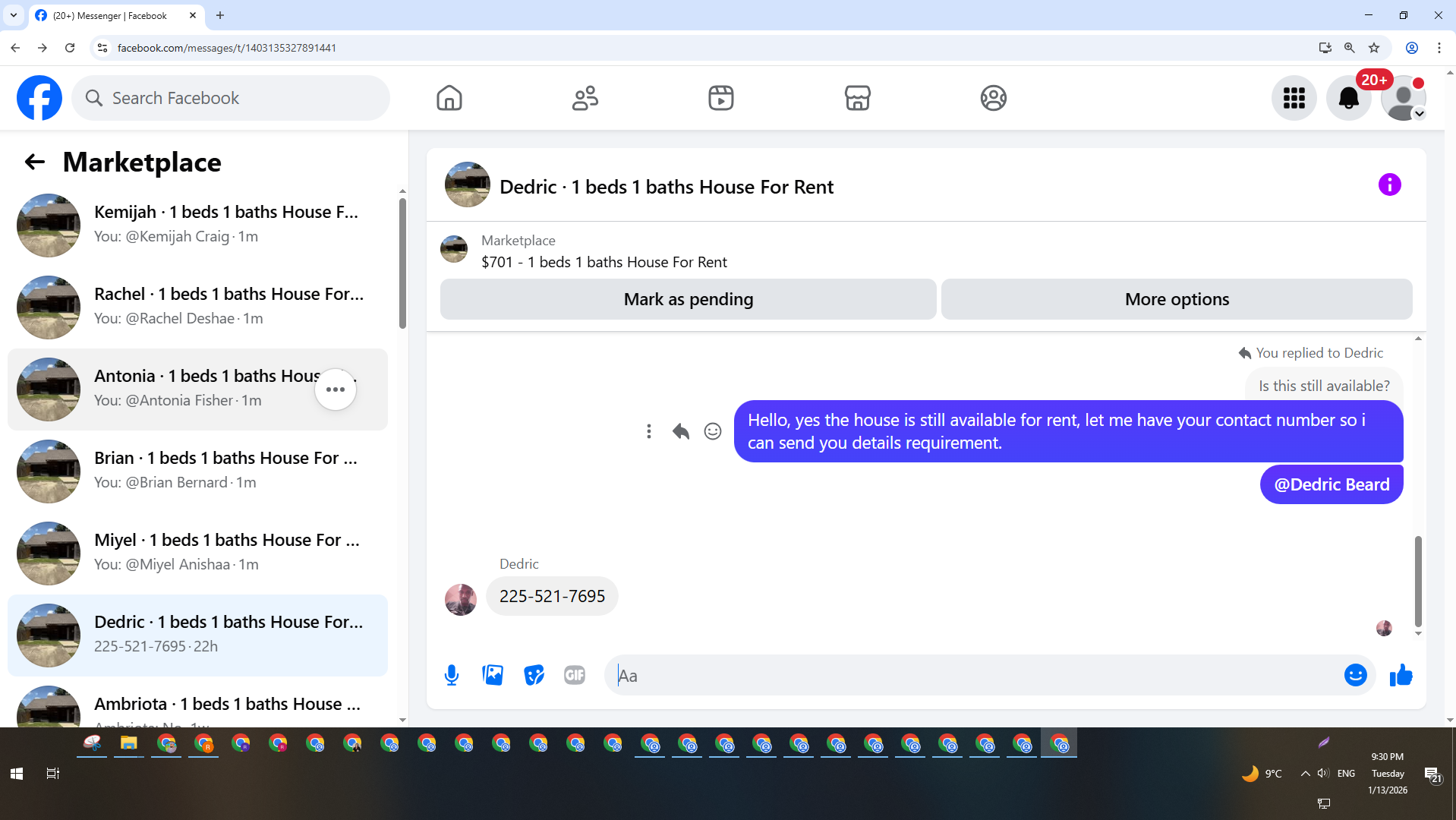Send a voice clip microphone
1456x820 pixels.
452,675
